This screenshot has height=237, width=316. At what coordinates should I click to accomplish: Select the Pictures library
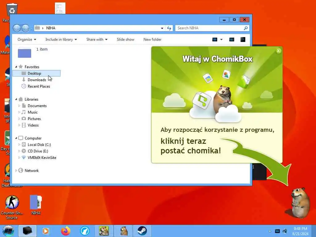[34, 119]
